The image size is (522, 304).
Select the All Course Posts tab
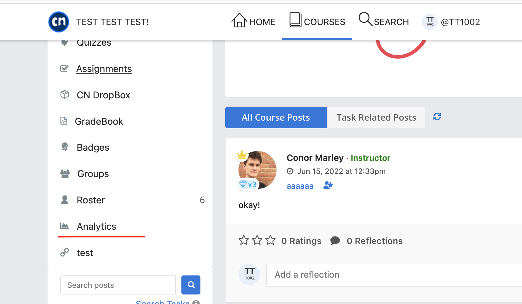276,117
